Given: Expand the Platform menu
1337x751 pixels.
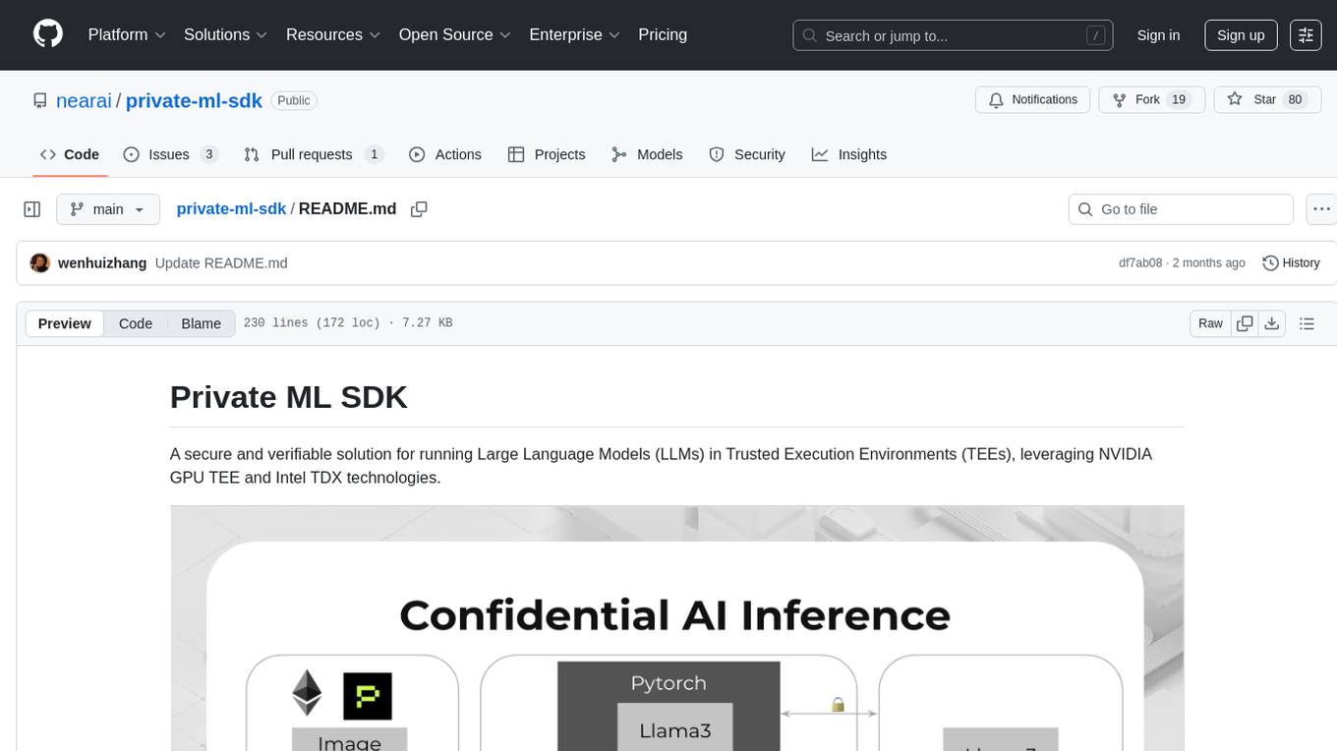Looking at the screenshot, I should (x=127, y=34).
